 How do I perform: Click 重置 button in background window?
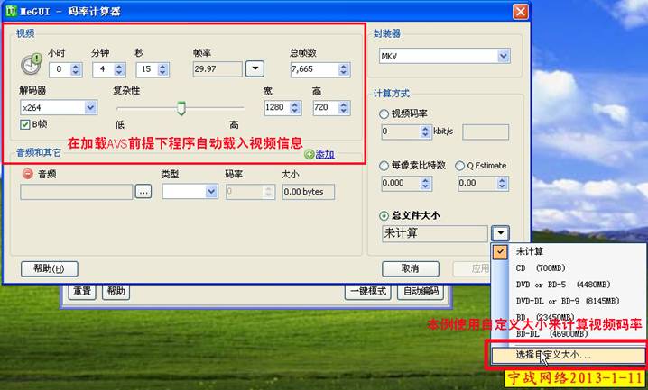pyautogui.click(x=82, y=292)
